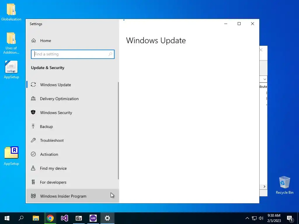Image resolution: width=299 pixels, height=224 pixels.
Task: Open Visual Studio from taskbar
Action: tap(65, 218)
